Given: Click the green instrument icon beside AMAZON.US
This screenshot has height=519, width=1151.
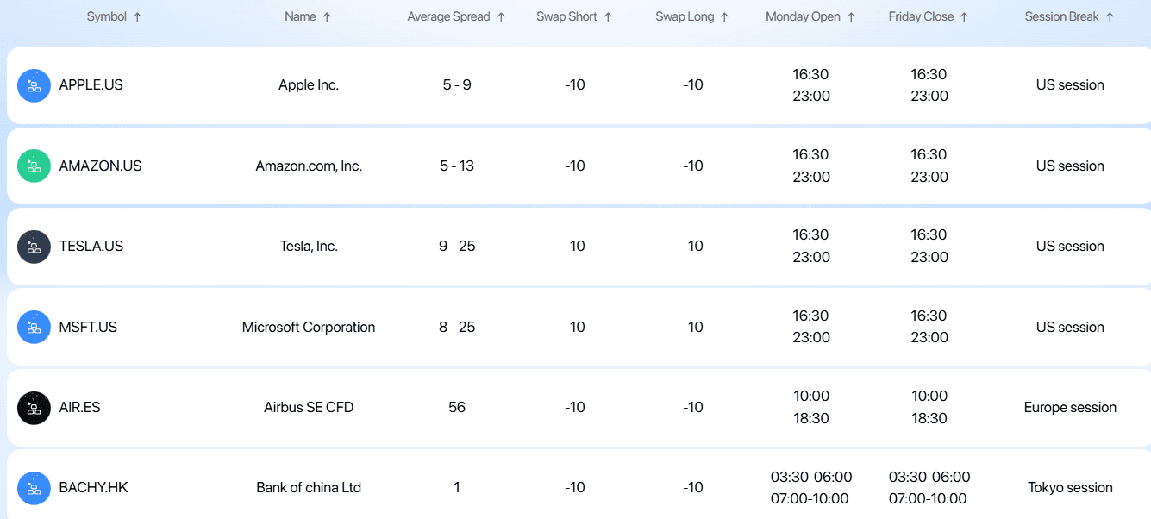Looking at the screenshot, I should (x=34, y=166).
